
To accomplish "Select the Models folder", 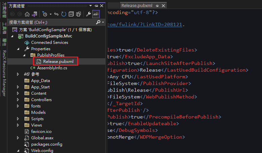I will (38, 112).
